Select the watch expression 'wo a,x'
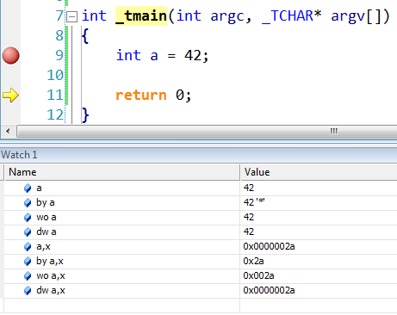 tap(51, 276)
